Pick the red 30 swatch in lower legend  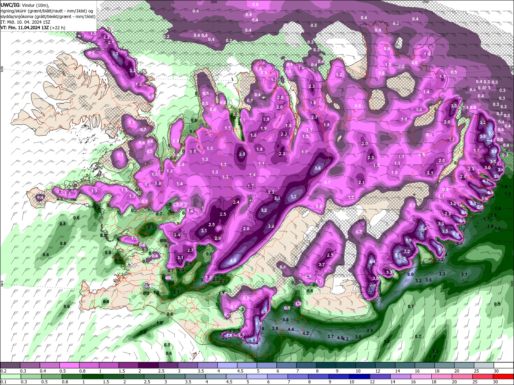click(503, 377)
